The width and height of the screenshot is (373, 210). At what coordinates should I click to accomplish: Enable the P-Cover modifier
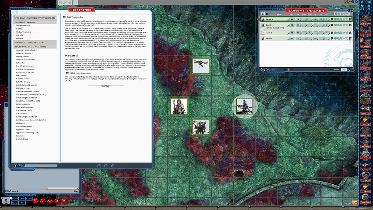click(x=15, y=199)
